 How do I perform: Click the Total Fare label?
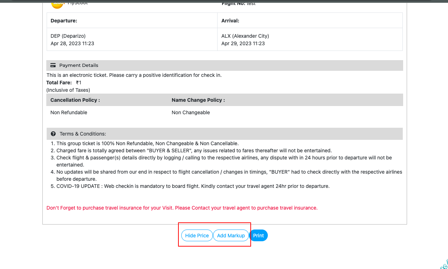click(x=59, y=83)
